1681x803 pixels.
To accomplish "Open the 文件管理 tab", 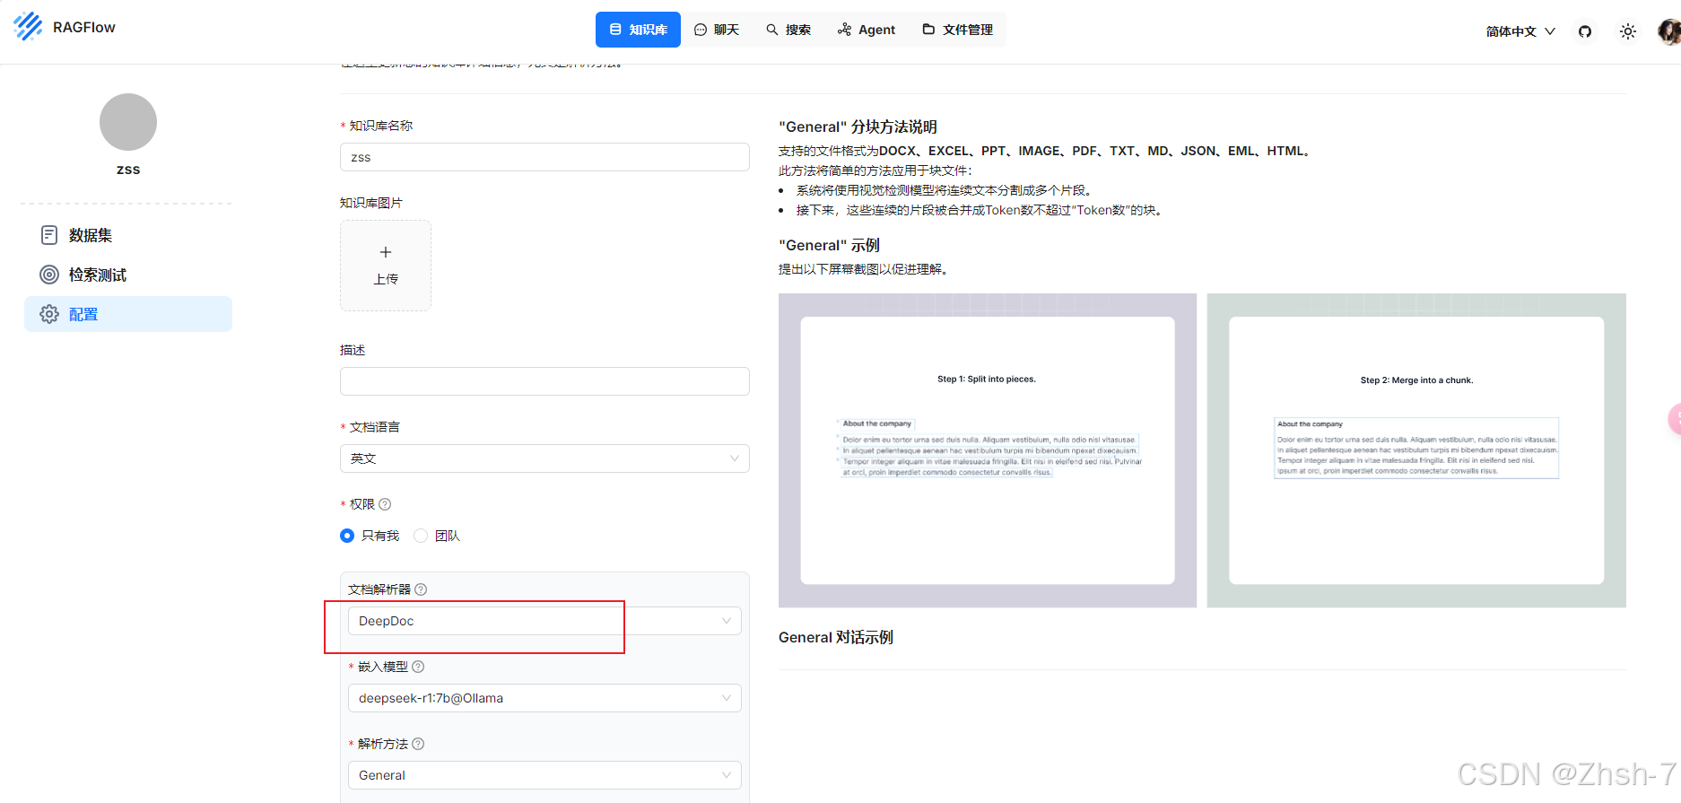I will tap(958, 30).
